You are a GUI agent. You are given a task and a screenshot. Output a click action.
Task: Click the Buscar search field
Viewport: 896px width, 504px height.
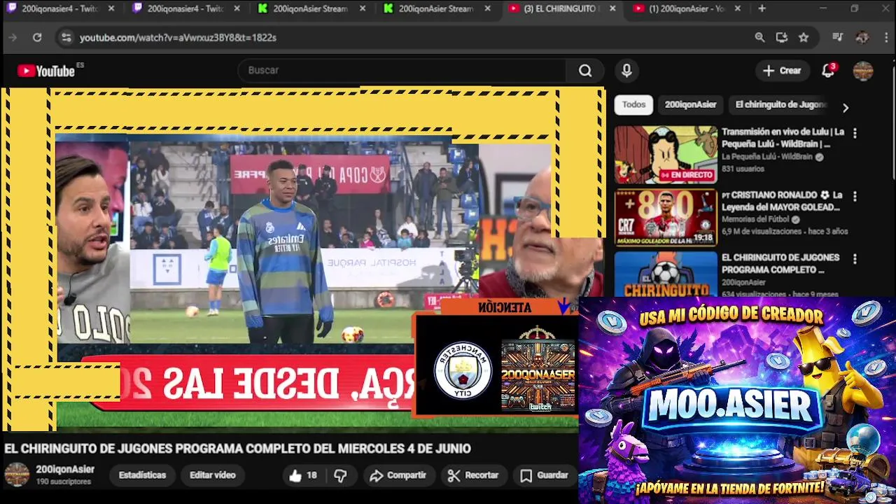point(402,71)
